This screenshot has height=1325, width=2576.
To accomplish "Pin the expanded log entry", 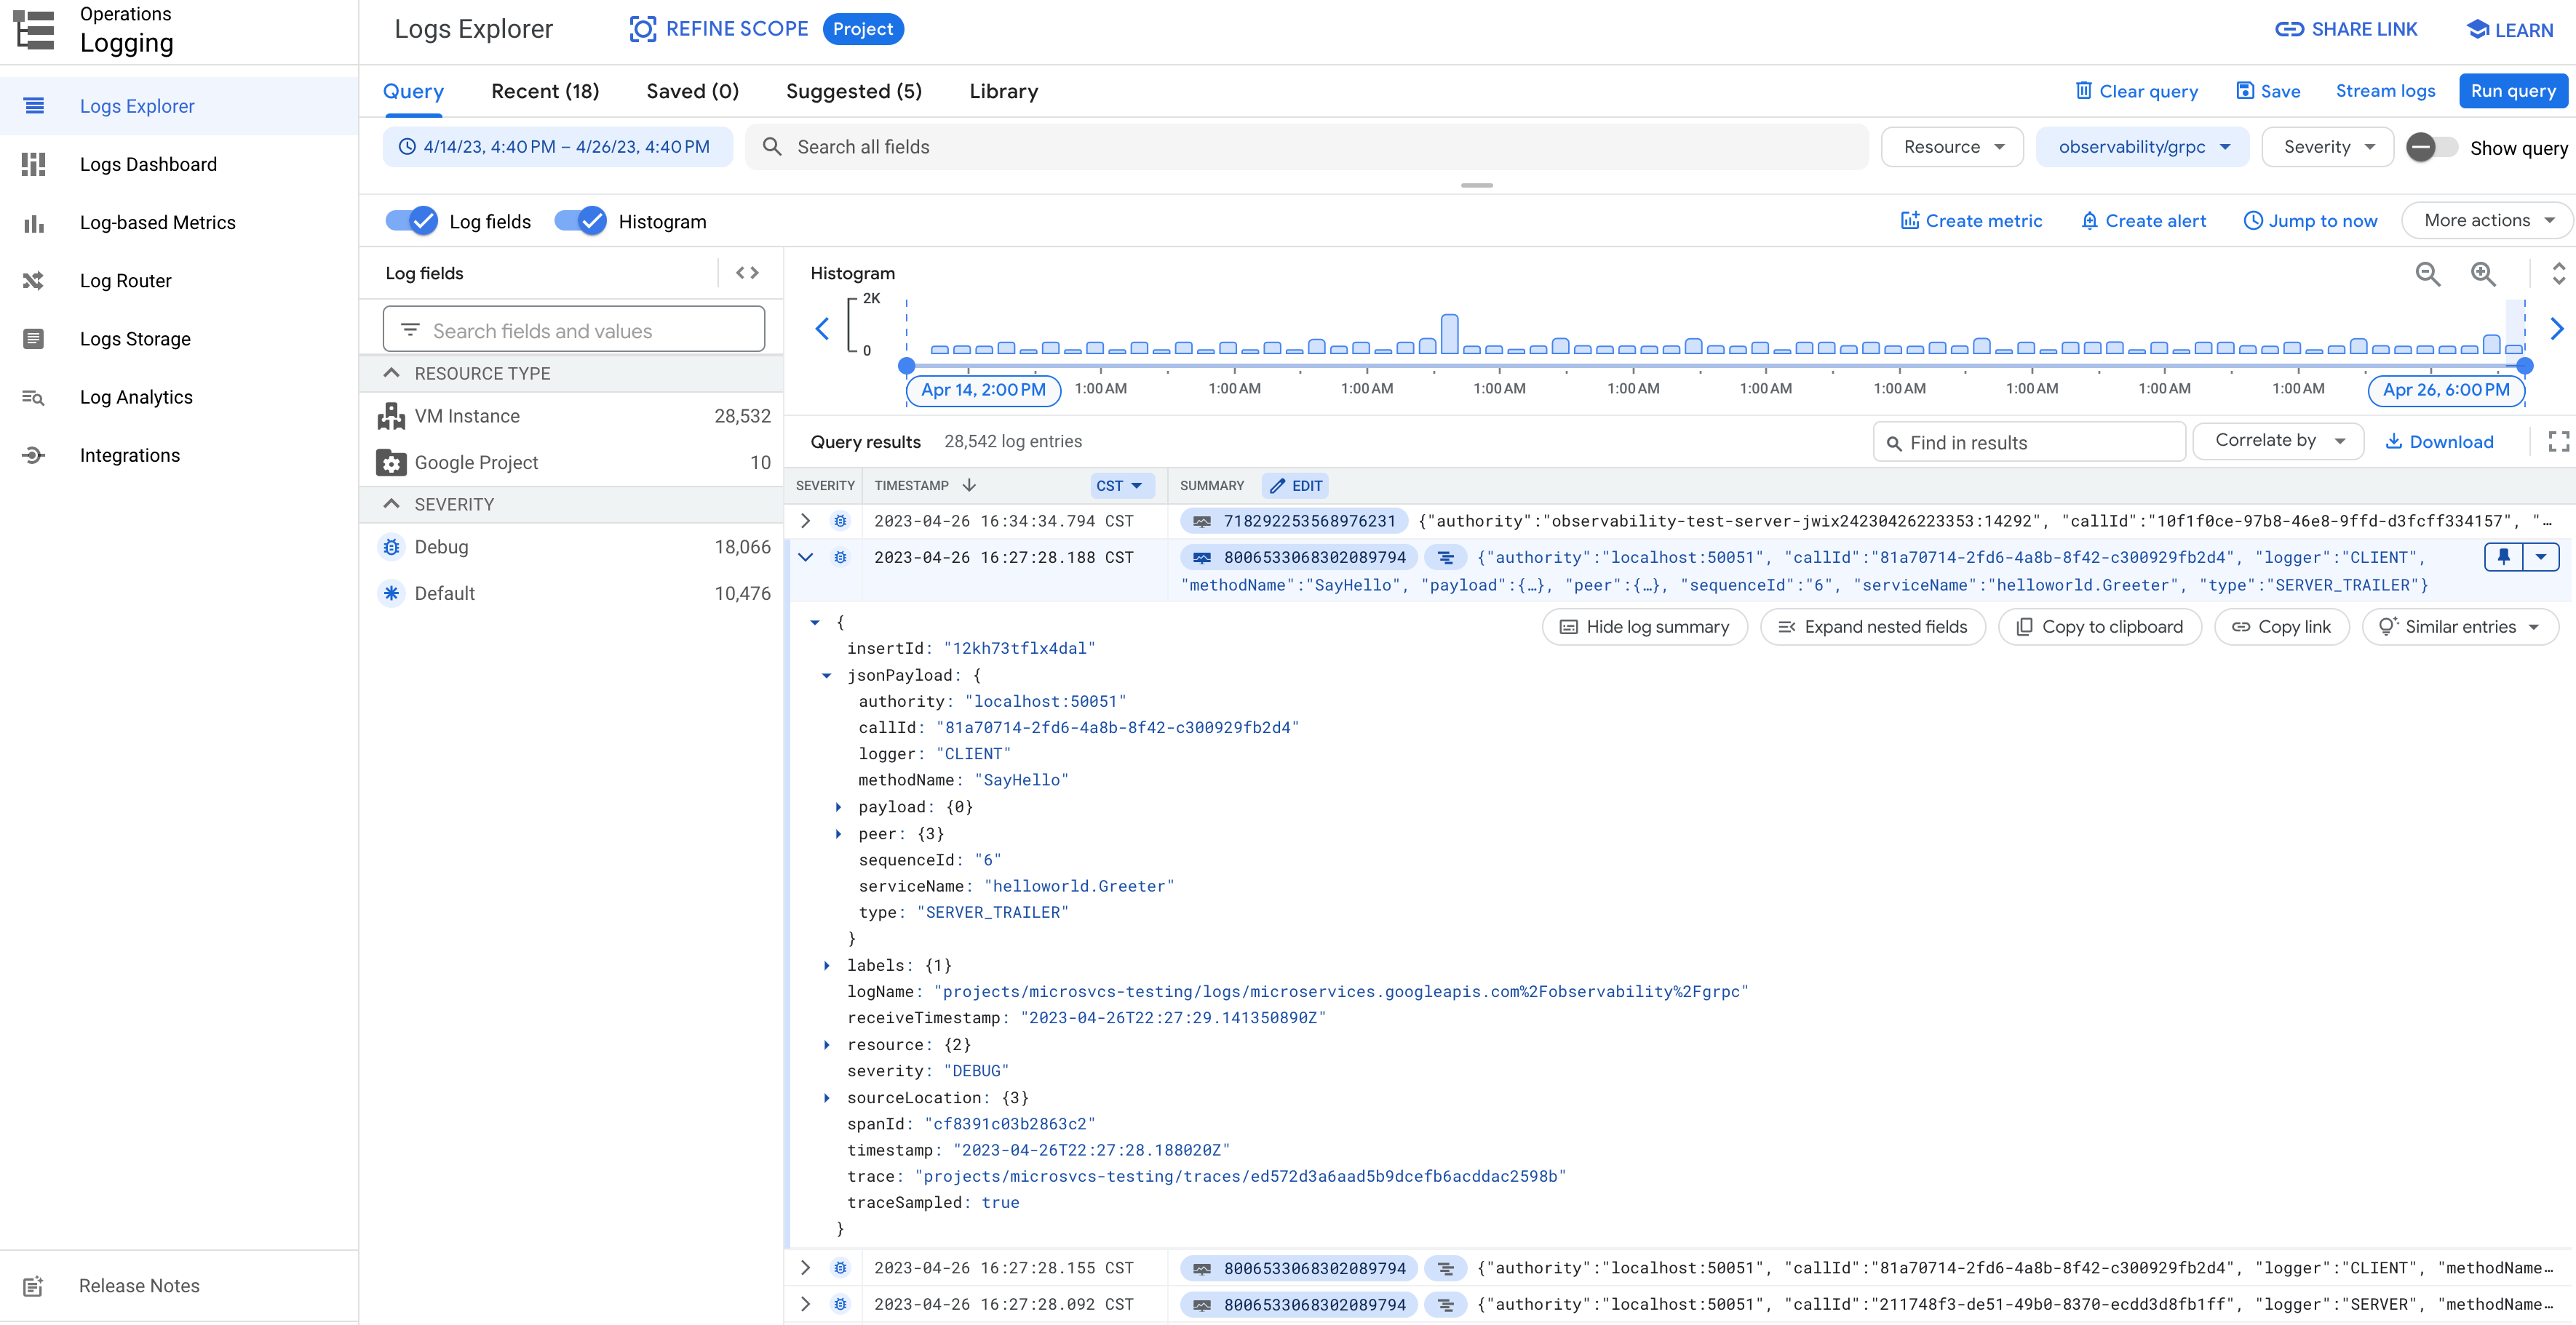I will [x=2503, y=556].
